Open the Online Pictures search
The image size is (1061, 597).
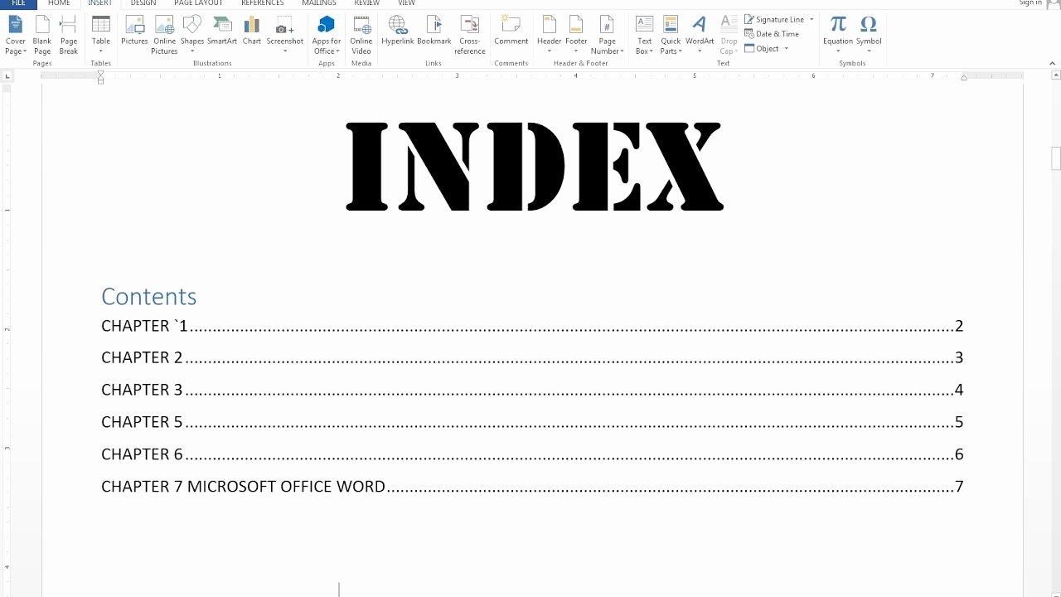164,35
